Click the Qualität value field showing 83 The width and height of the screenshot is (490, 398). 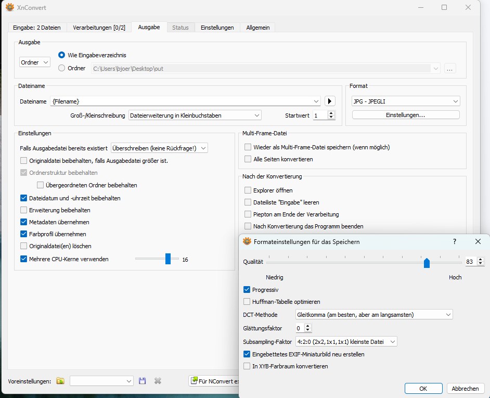471,262
